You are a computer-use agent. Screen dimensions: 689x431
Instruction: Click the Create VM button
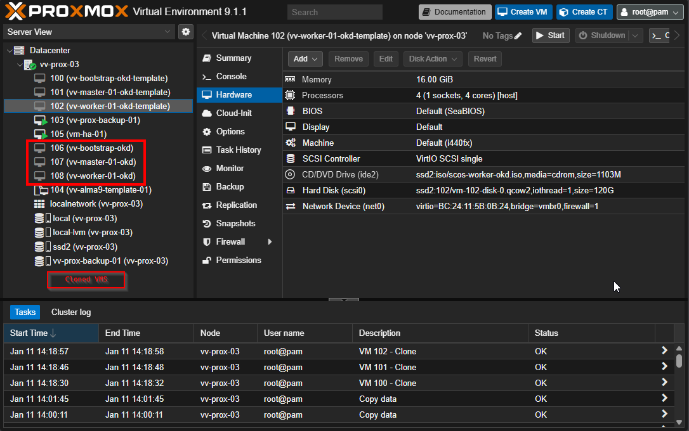pyautogui.click(x=523, y=12)
